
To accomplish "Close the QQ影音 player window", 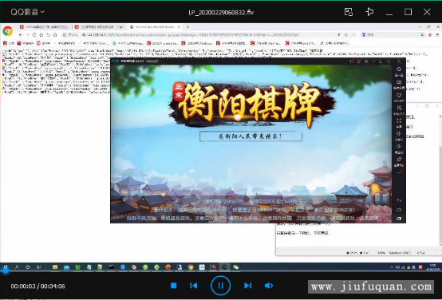I will click(427, 12).
